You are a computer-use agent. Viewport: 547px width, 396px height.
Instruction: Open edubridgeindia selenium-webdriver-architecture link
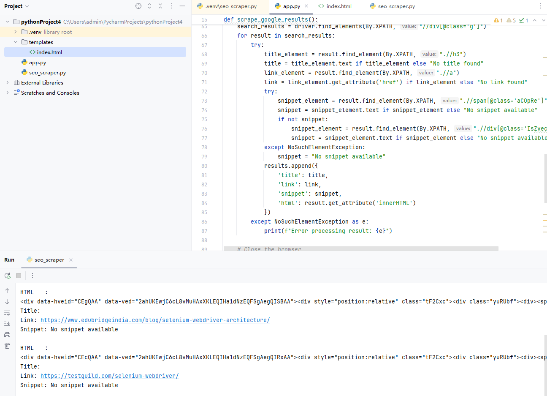tap(155, 320)
